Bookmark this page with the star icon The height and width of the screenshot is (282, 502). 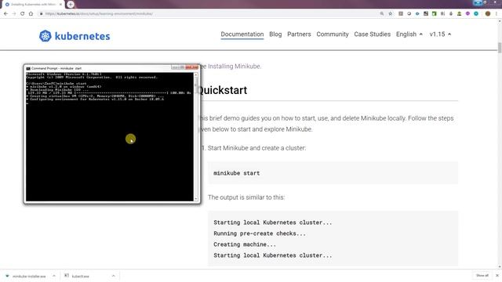pyautogui.click(x=391, y=14)
